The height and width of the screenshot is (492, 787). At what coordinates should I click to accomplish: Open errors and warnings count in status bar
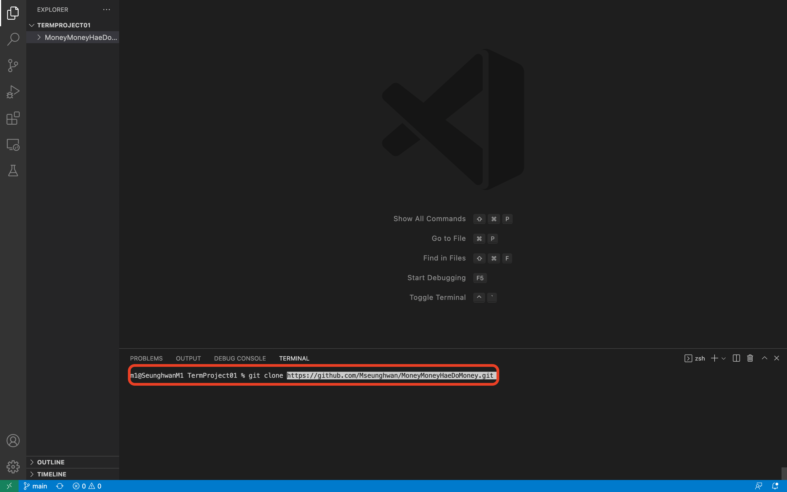(x=87, y=486)
